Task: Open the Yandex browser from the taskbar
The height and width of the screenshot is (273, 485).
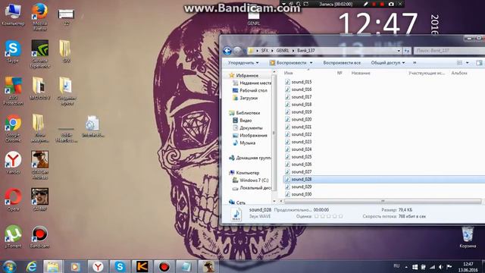Action: pos(98,266)
